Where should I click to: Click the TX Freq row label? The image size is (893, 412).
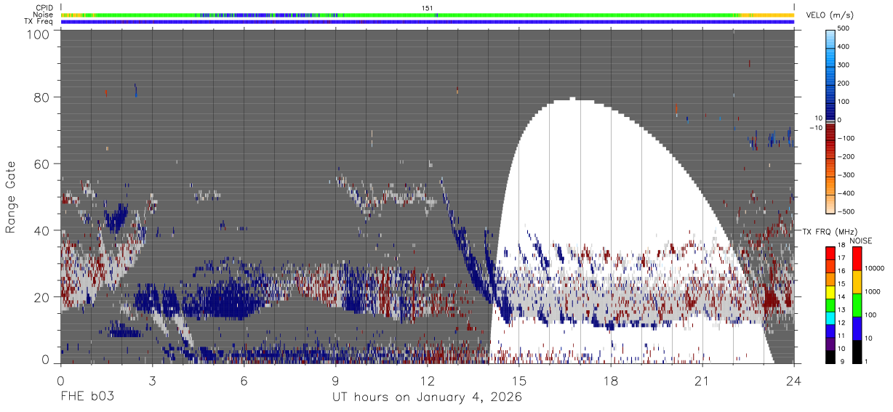[x=39, y=21]
